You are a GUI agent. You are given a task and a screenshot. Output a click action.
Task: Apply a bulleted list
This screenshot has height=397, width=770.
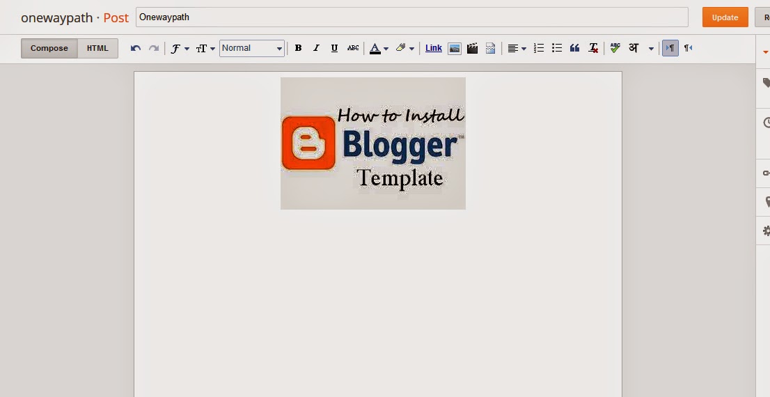pyautogui.click(x=557, y=48)
